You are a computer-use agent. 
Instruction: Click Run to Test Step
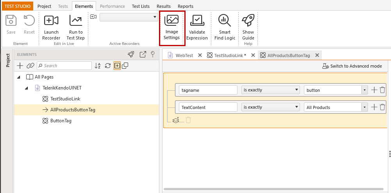coord(75,27)
